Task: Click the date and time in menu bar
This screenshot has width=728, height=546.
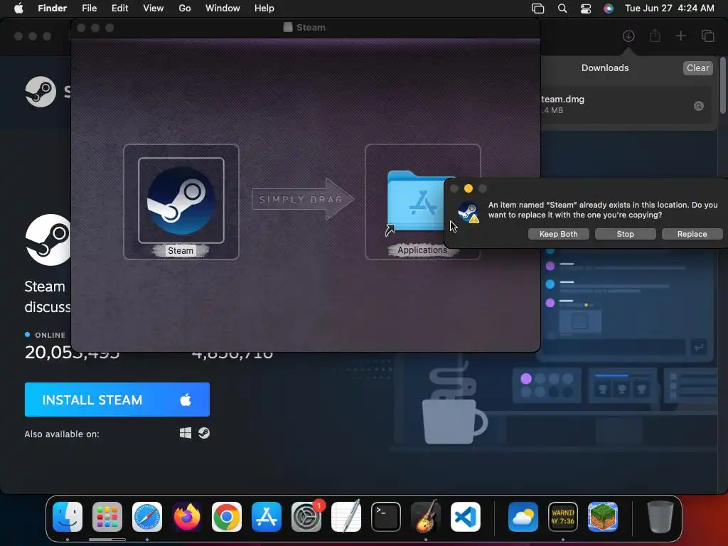Action: coord(670,9)
